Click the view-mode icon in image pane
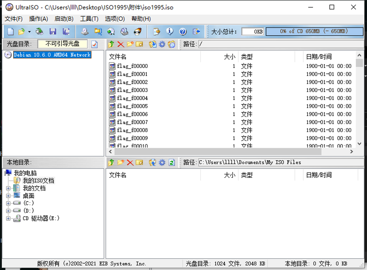Viewport: 367px width, 270px height. click(x=171, y=44)
